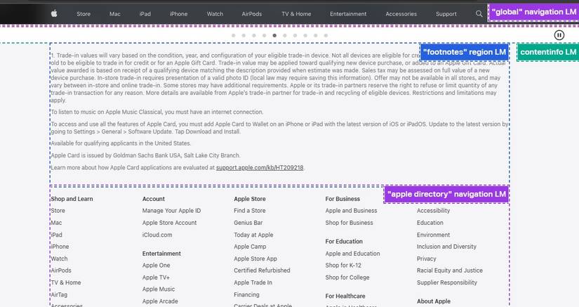Open Watch in the top navigation bar
The image size is (579, 307).
(x=215, y=14)
